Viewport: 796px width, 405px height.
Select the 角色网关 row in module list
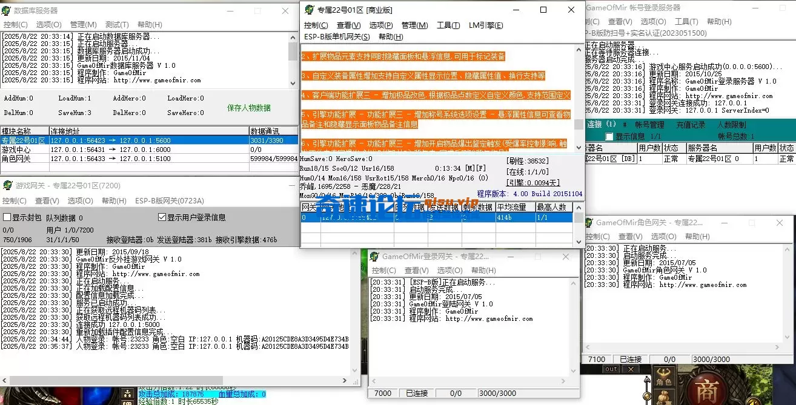click(x=150, y=158)
